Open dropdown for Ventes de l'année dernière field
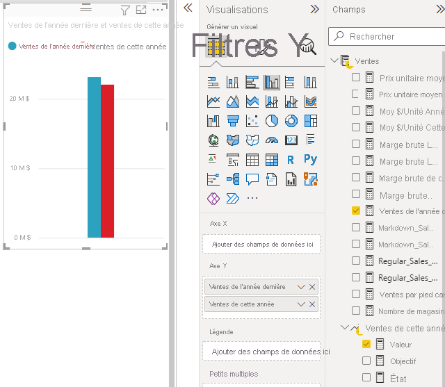Image resolution: width=445 pixels, height=387 pixels. (x=301, y=287)
